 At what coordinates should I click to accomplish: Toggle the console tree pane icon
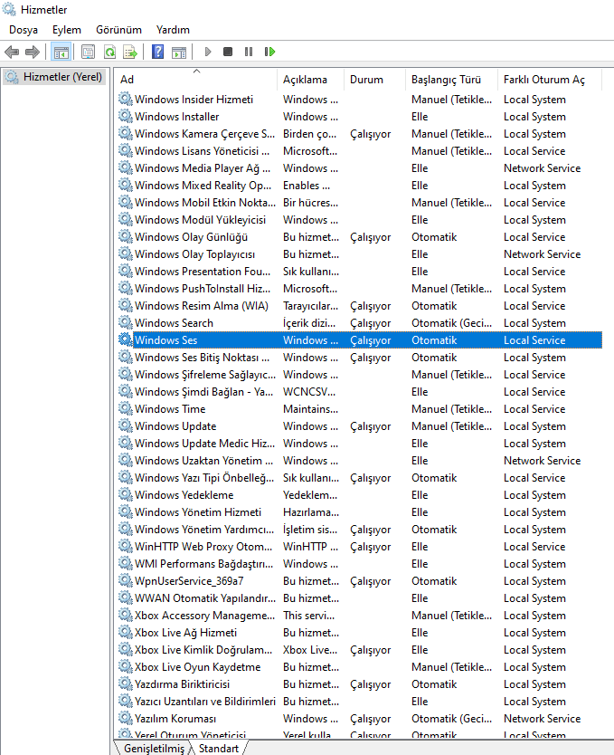coord(61,52)
